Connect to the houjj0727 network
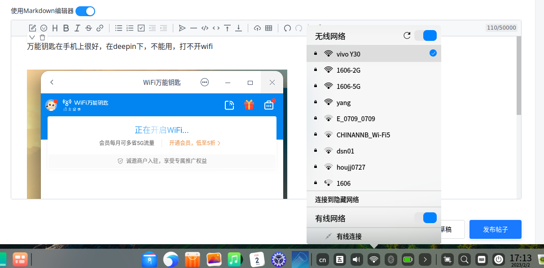Screen dimensions: 544x268 tap(374, 167)
